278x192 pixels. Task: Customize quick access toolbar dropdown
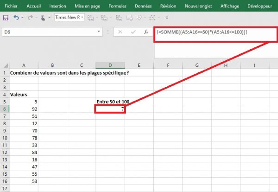167,18
